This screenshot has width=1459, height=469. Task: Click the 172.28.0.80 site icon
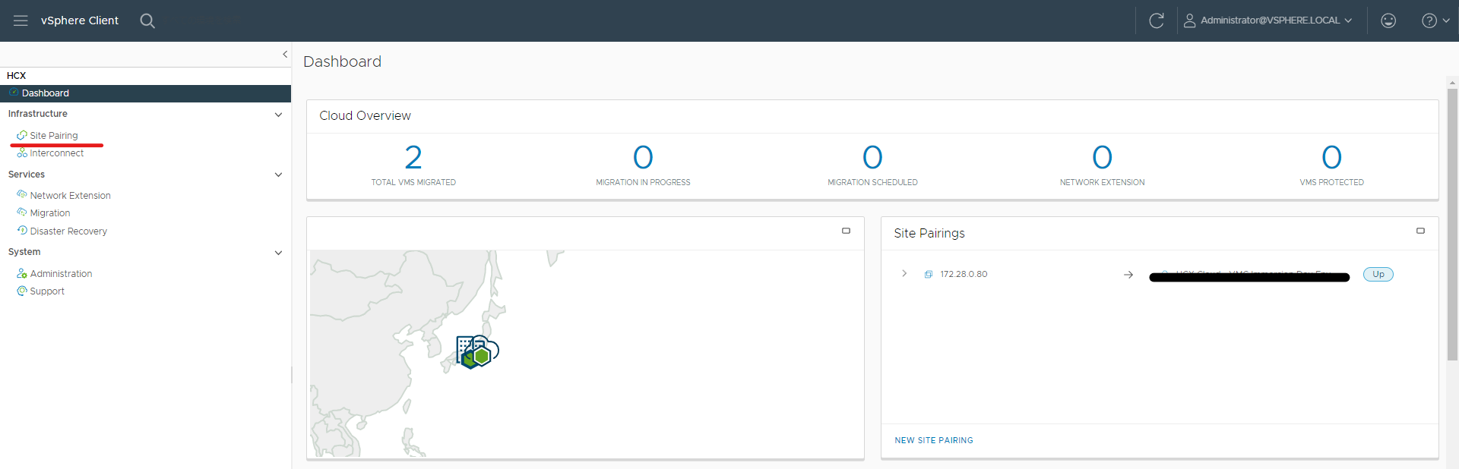(x=928, y=275)
